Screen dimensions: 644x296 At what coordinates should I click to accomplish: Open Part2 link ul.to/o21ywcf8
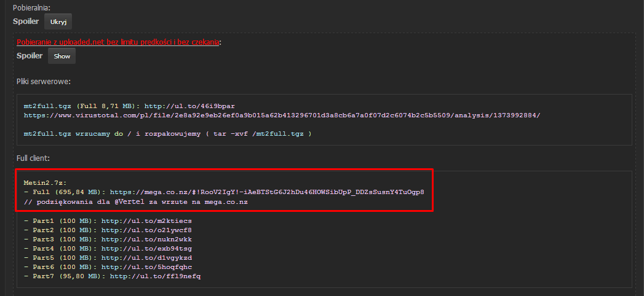pyautogui.click(x=146, y=230)
